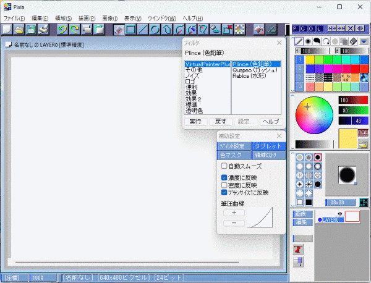Click the Open file folder icon in toolbar
The height and width of the screenshot is (283, 371).
point(19,30)
